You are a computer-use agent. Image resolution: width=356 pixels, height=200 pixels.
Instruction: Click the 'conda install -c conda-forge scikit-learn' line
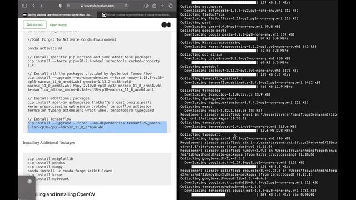(70, 171)
